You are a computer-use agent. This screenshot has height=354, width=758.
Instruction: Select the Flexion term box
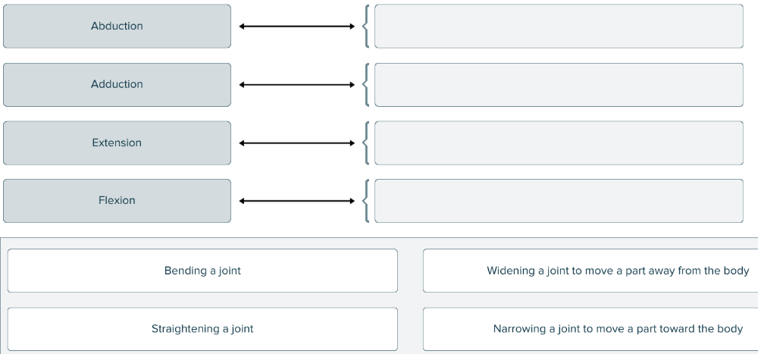pyautogui.click(x=117, y=201)
